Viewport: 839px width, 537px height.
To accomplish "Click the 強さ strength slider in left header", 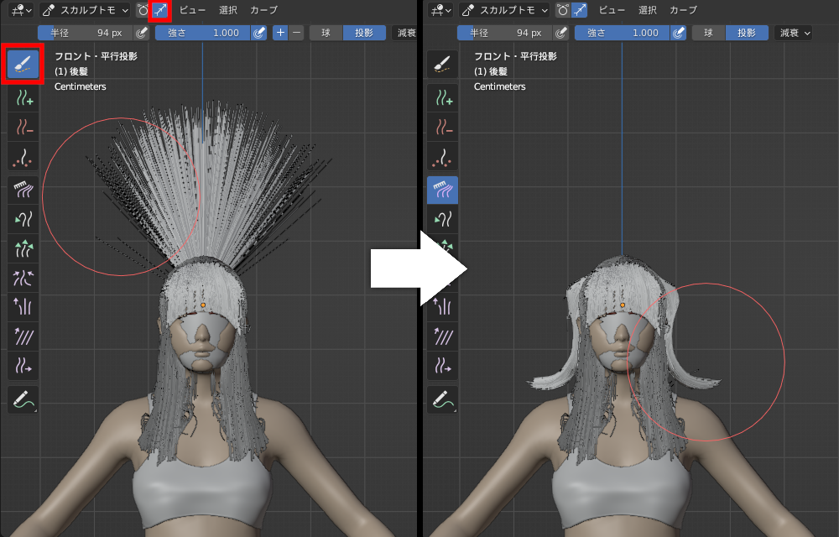I will tap(201, 33).
